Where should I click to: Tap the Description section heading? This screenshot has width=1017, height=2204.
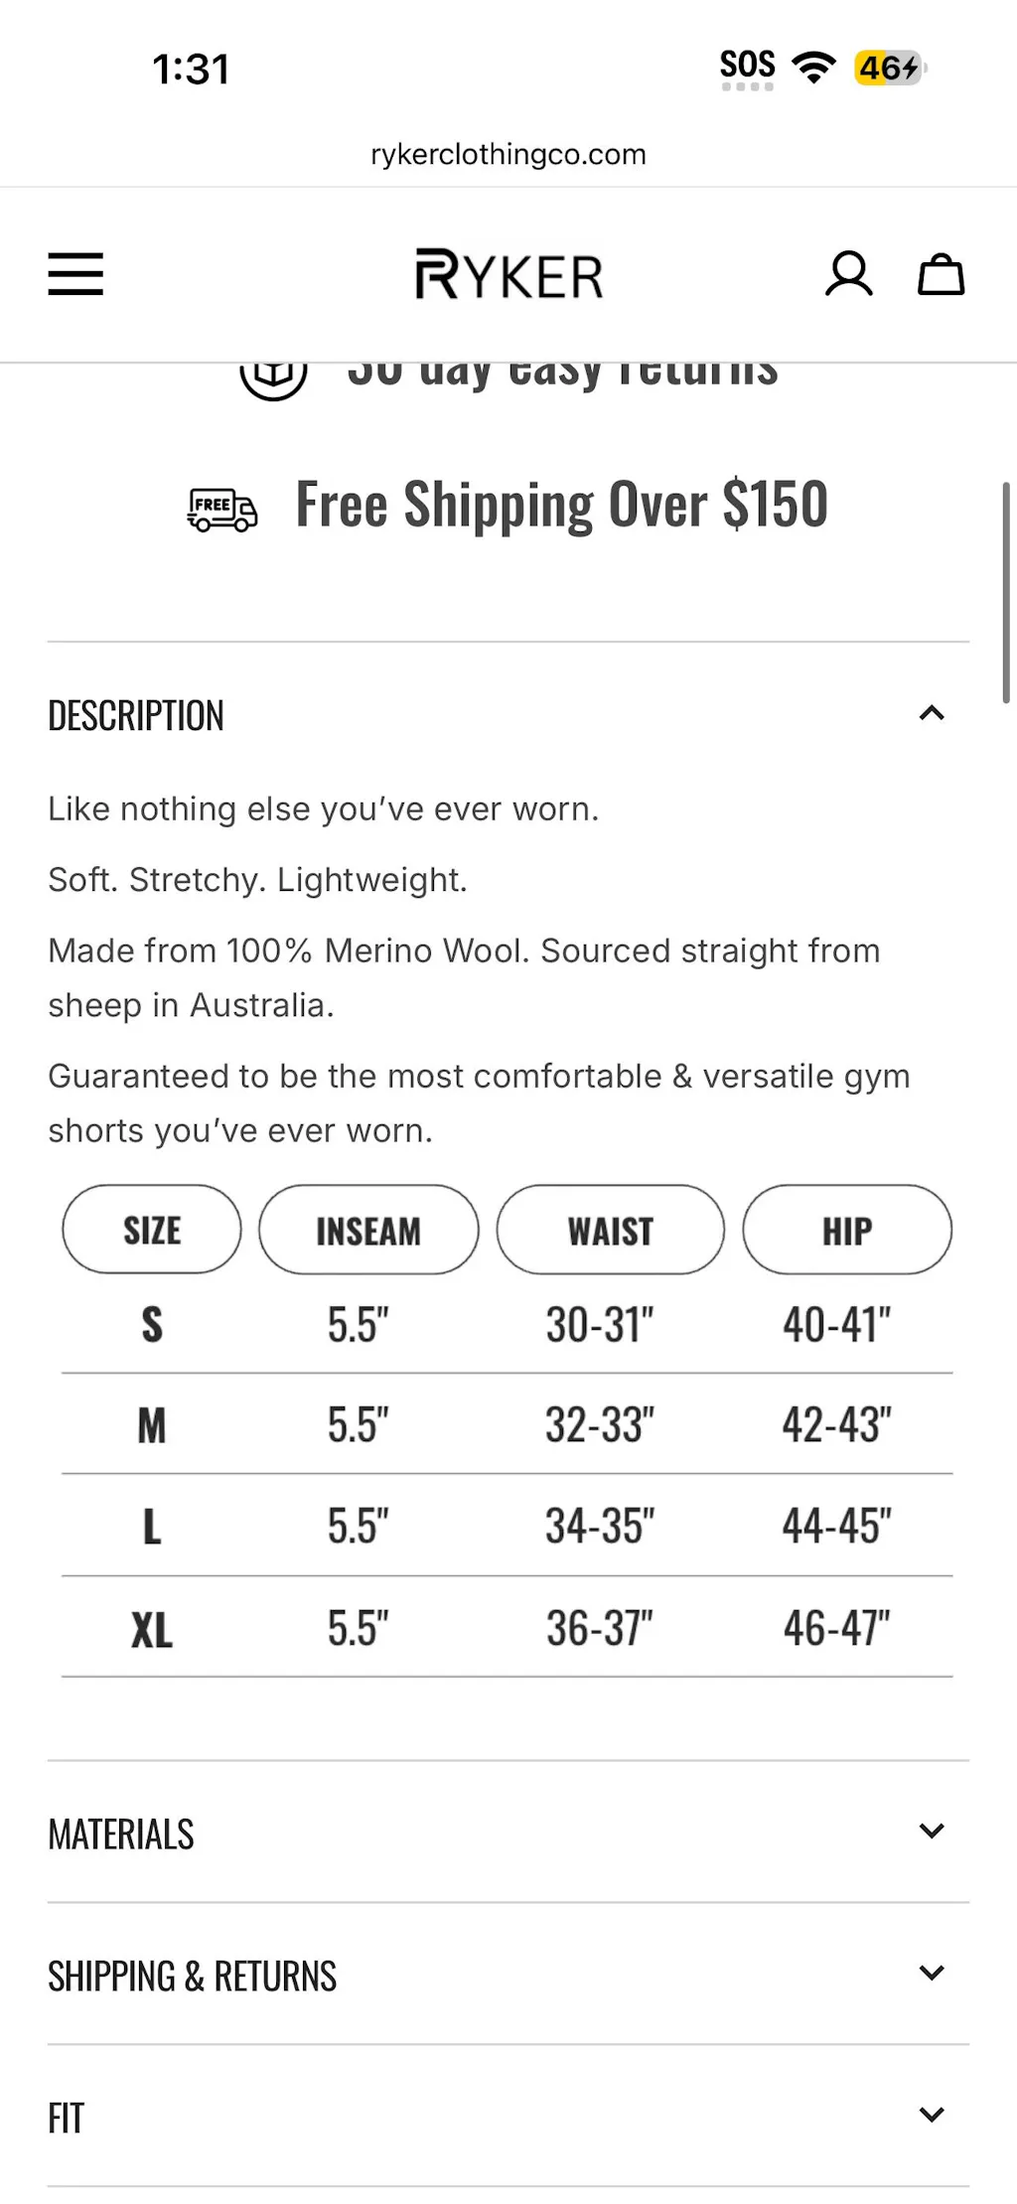[x=136, y=715]
